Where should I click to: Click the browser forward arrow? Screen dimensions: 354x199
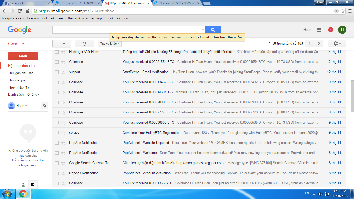(12, 11)
